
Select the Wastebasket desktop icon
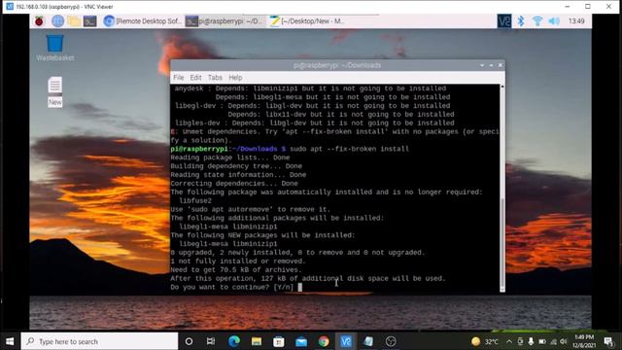54,48
